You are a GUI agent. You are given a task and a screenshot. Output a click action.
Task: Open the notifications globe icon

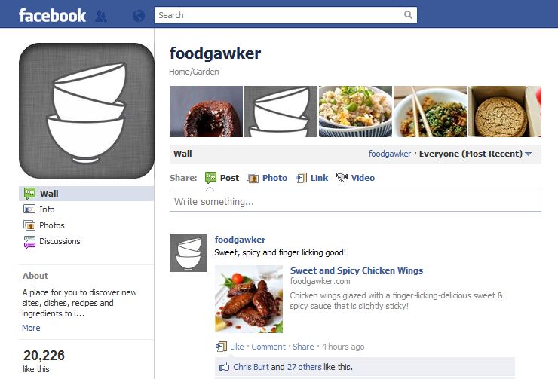139,16
